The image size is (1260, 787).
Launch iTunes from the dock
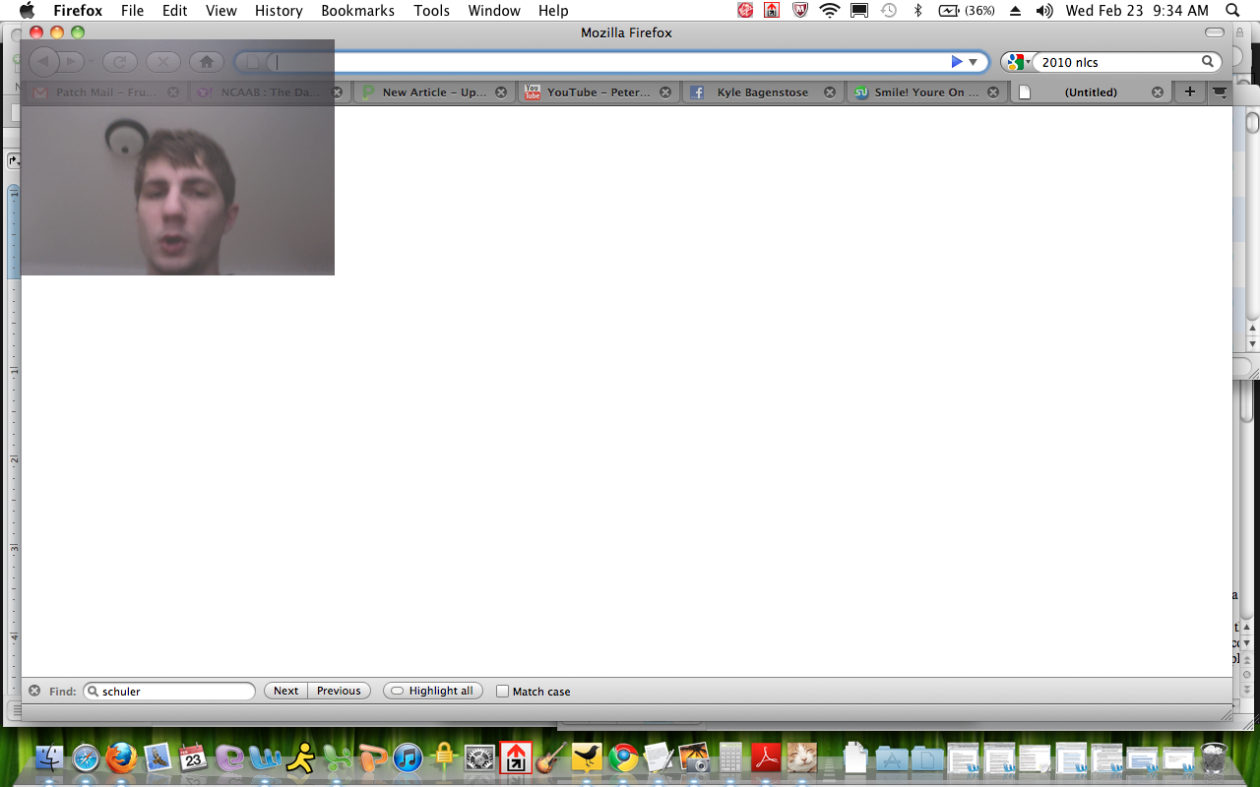click(x=408, y=758)
